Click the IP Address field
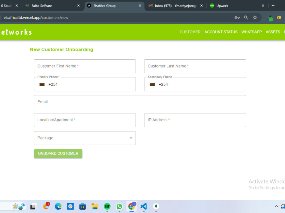Viewport: 285px width, 213px height. (x=195, y=120)
